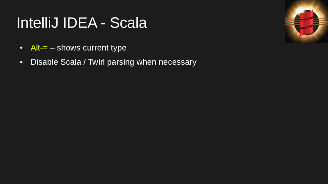Click the word IDEA in title
The image size is (328, 184).
pos(80,23)
